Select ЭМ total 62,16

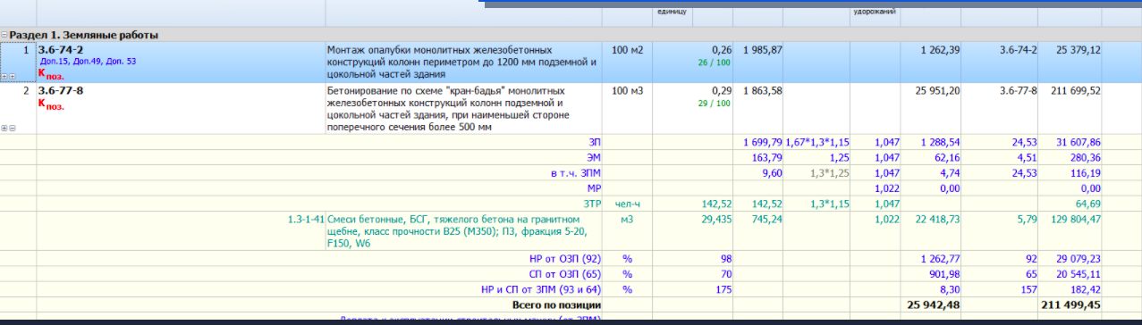pyautogui.click(x=947, y=158)
